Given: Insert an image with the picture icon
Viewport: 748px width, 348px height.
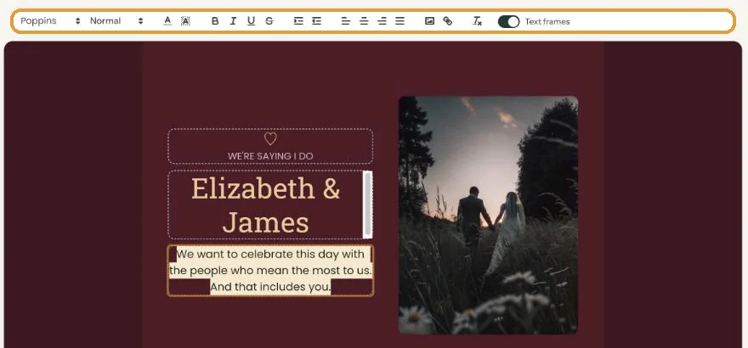Looking at the screenshot, I should tap(429, 21).
